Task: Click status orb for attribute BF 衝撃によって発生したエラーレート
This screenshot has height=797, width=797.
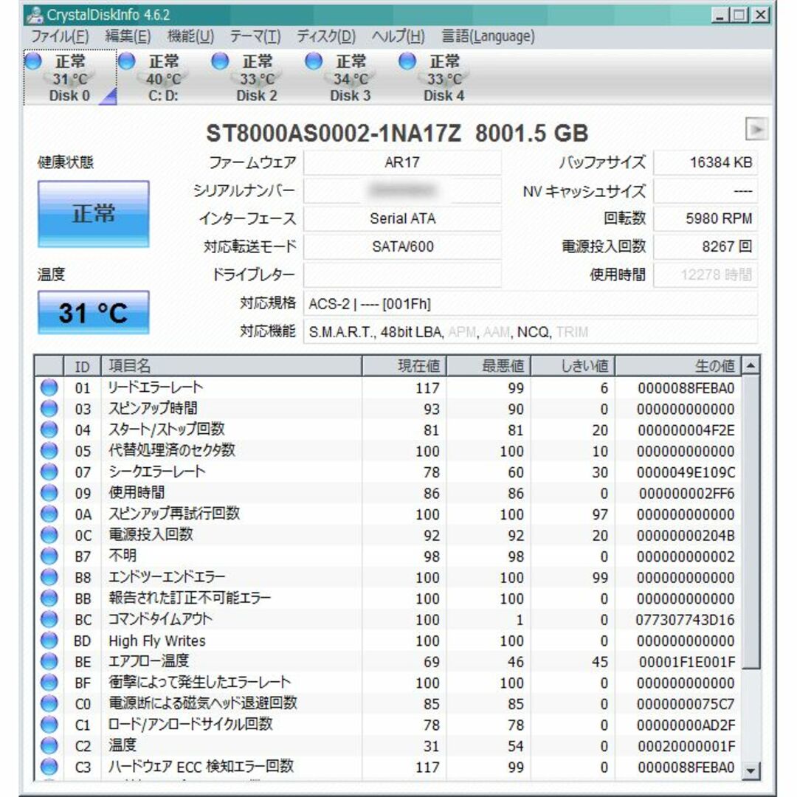Action: click(x=49, y=683)
